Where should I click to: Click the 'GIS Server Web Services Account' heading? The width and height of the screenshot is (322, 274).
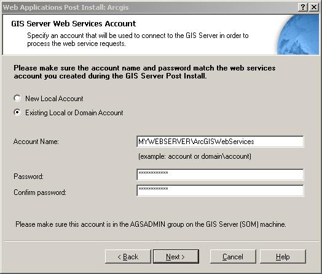74,23
